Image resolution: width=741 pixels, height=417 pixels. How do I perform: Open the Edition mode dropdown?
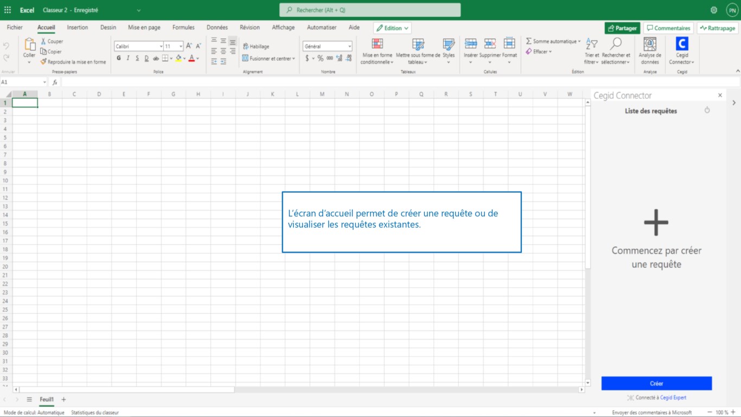click(x=392, y=28)
